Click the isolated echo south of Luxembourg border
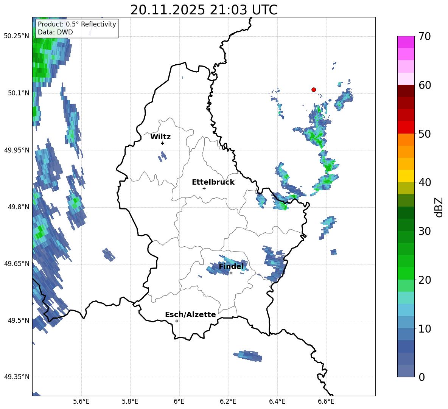 tap(248, 356)
